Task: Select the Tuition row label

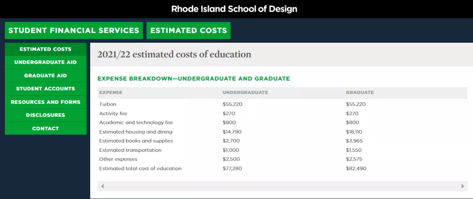Action: tap(108, 104)
